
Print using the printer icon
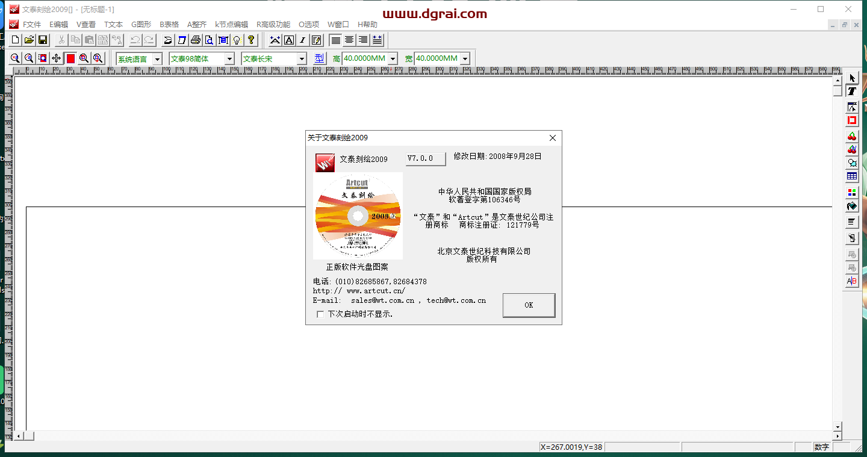[x=195, y=40]
